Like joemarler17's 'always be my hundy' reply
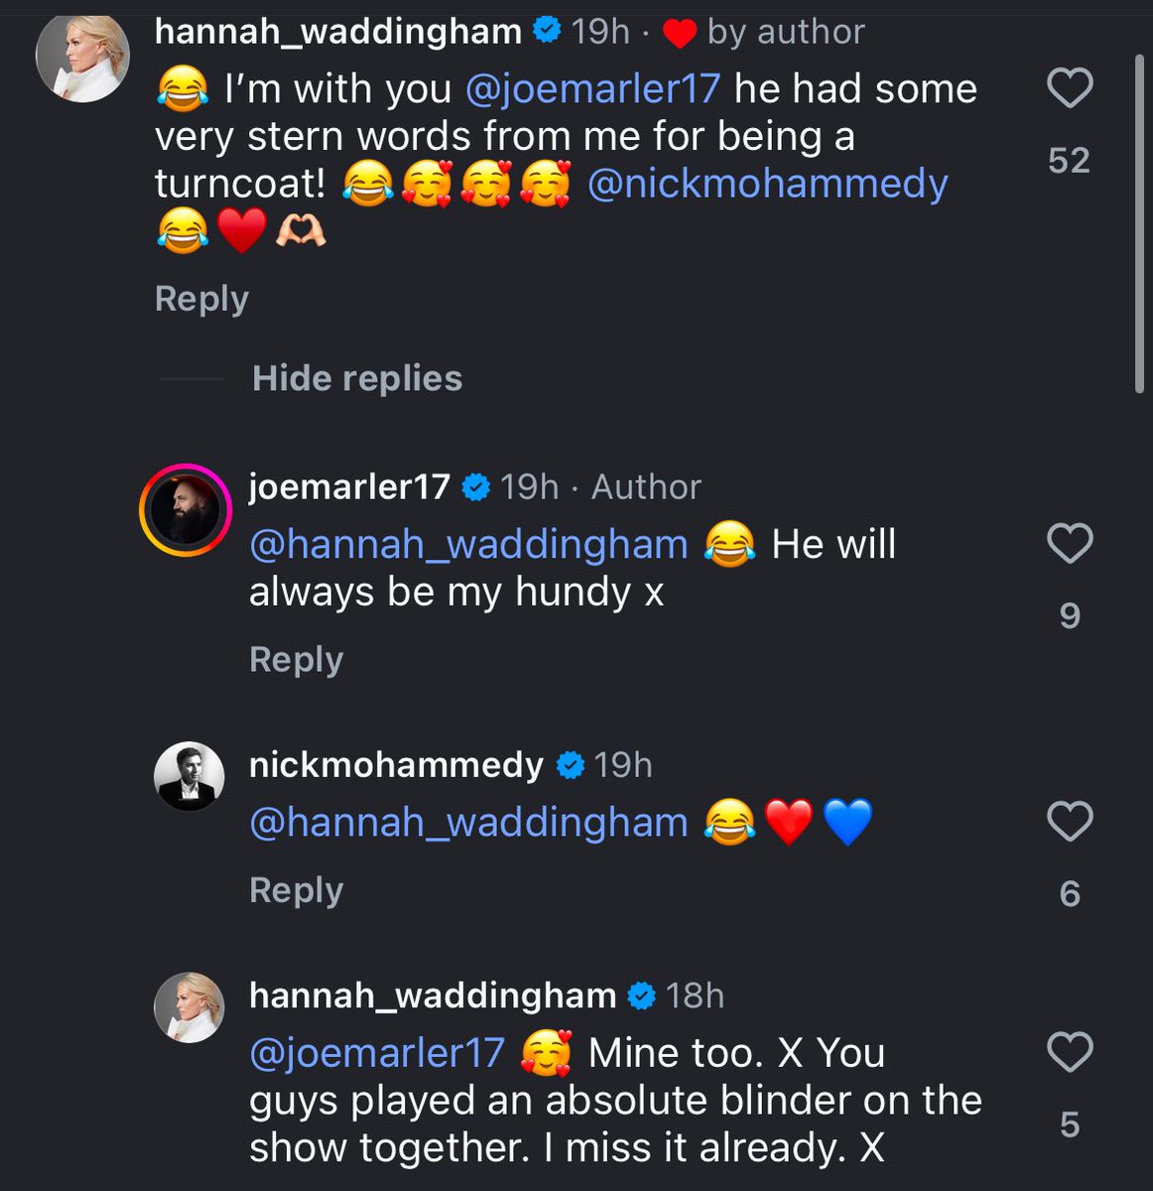This screenshot has height=1191, width=1153. (x=1070, y=544)
